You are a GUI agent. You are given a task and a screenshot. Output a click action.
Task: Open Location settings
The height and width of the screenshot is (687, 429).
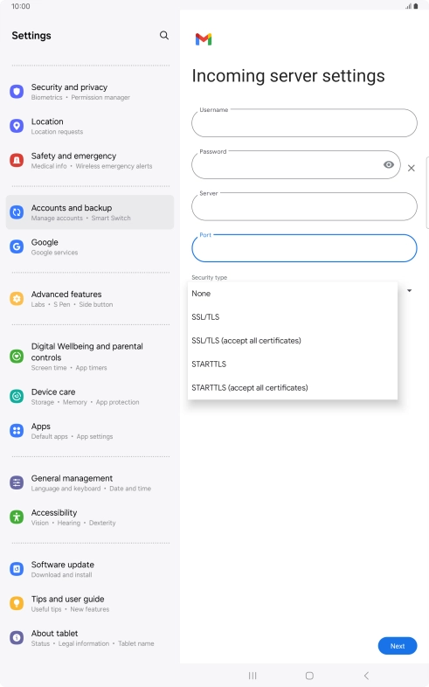coord(90,126)
